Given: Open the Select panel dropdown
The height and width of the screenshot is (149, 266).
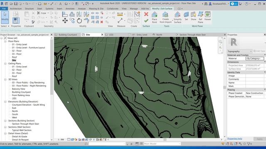Looking at the screenshot, I should [x=5, y=26].
